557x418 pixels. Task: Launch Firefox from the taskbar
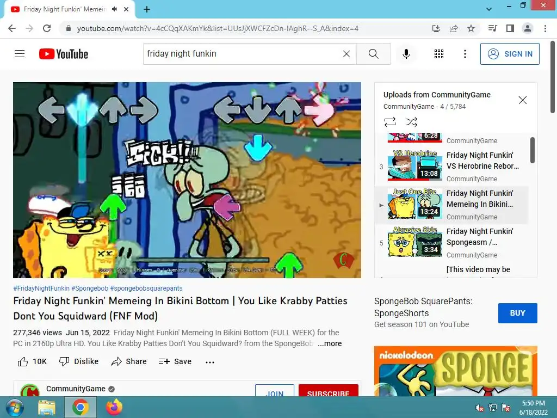(114, 407)
